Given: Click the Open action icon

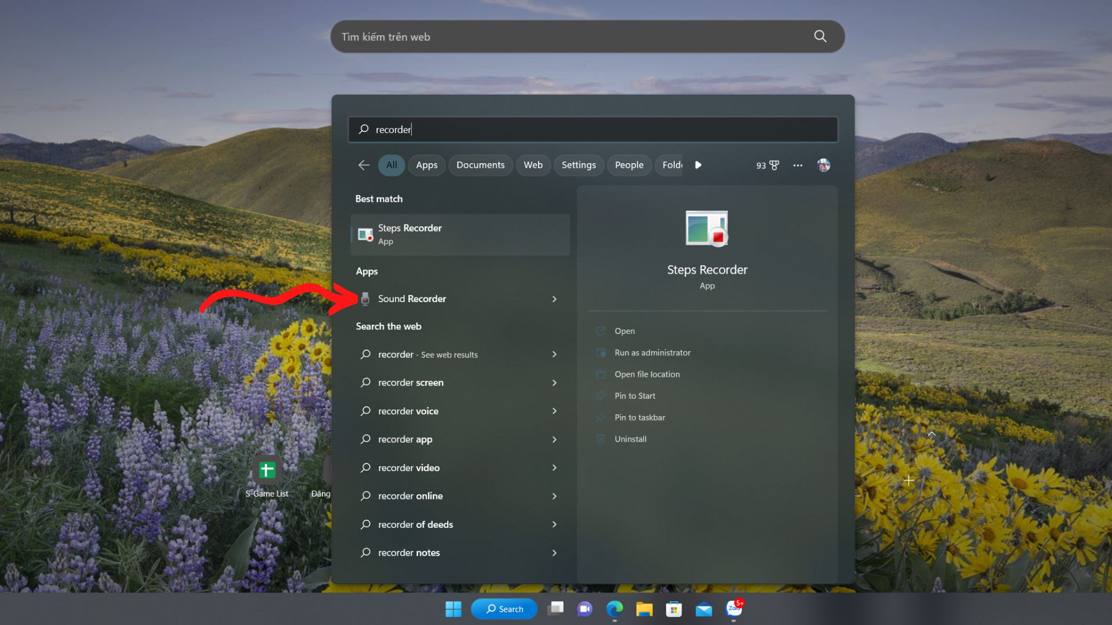Looking at the screenshot, I should [601, 331].
